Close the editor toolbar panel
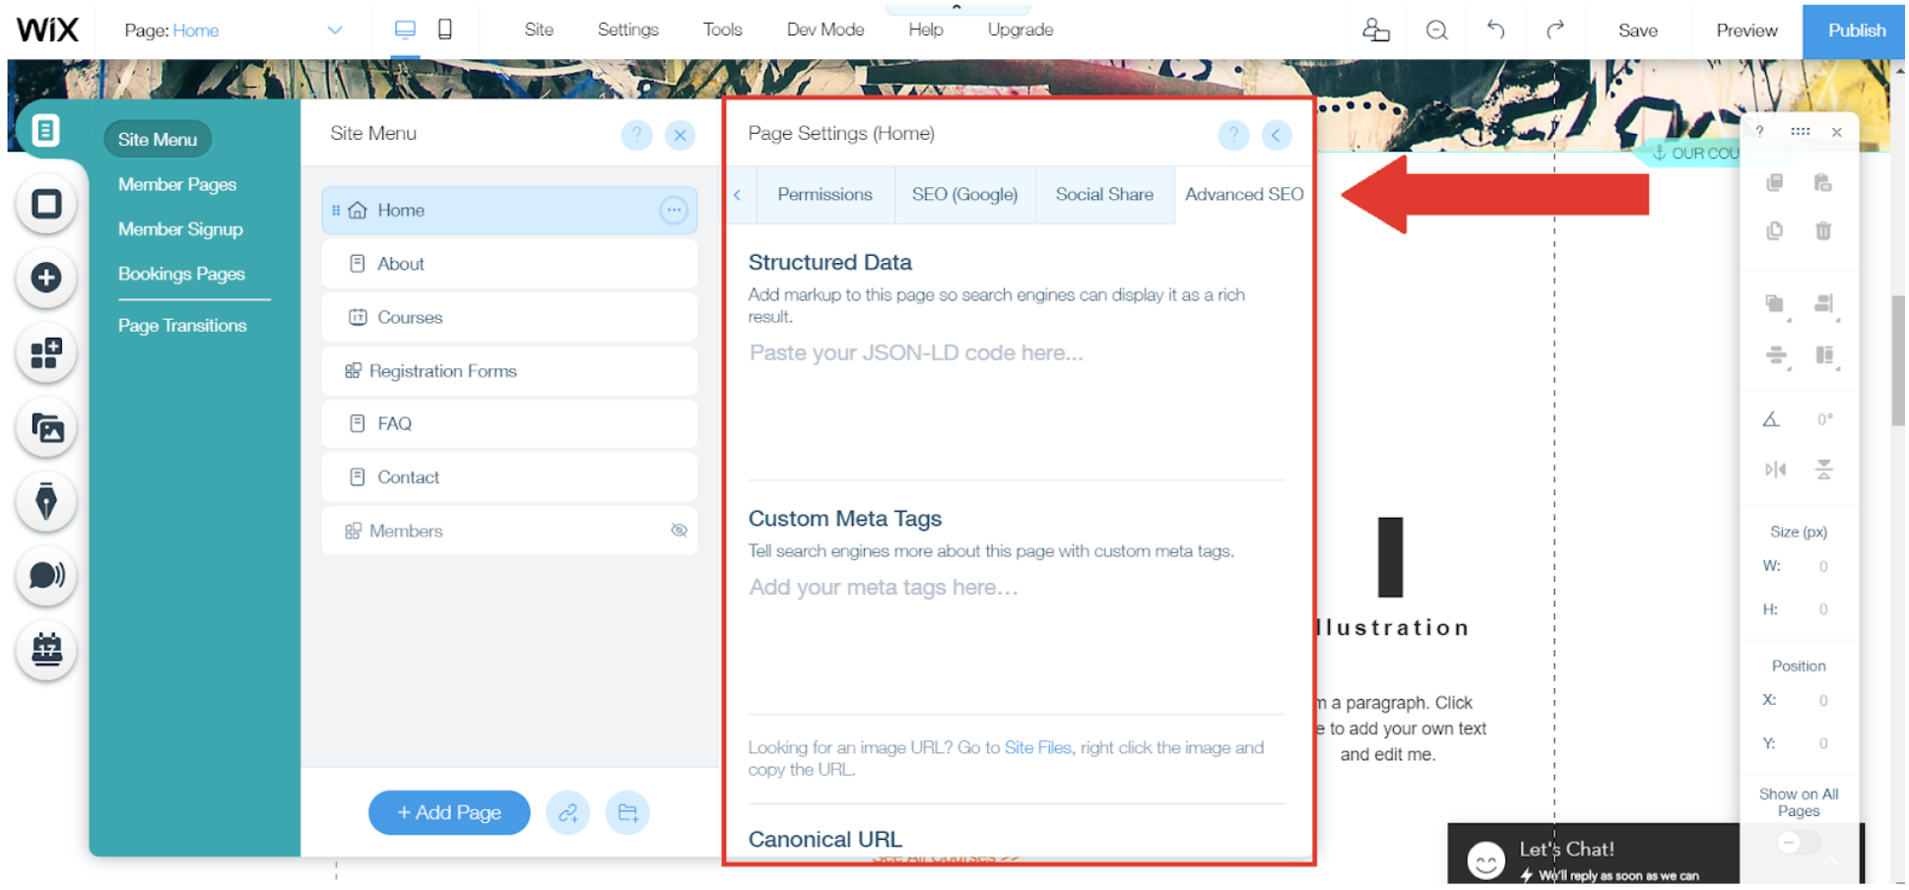 point(1837,132)
